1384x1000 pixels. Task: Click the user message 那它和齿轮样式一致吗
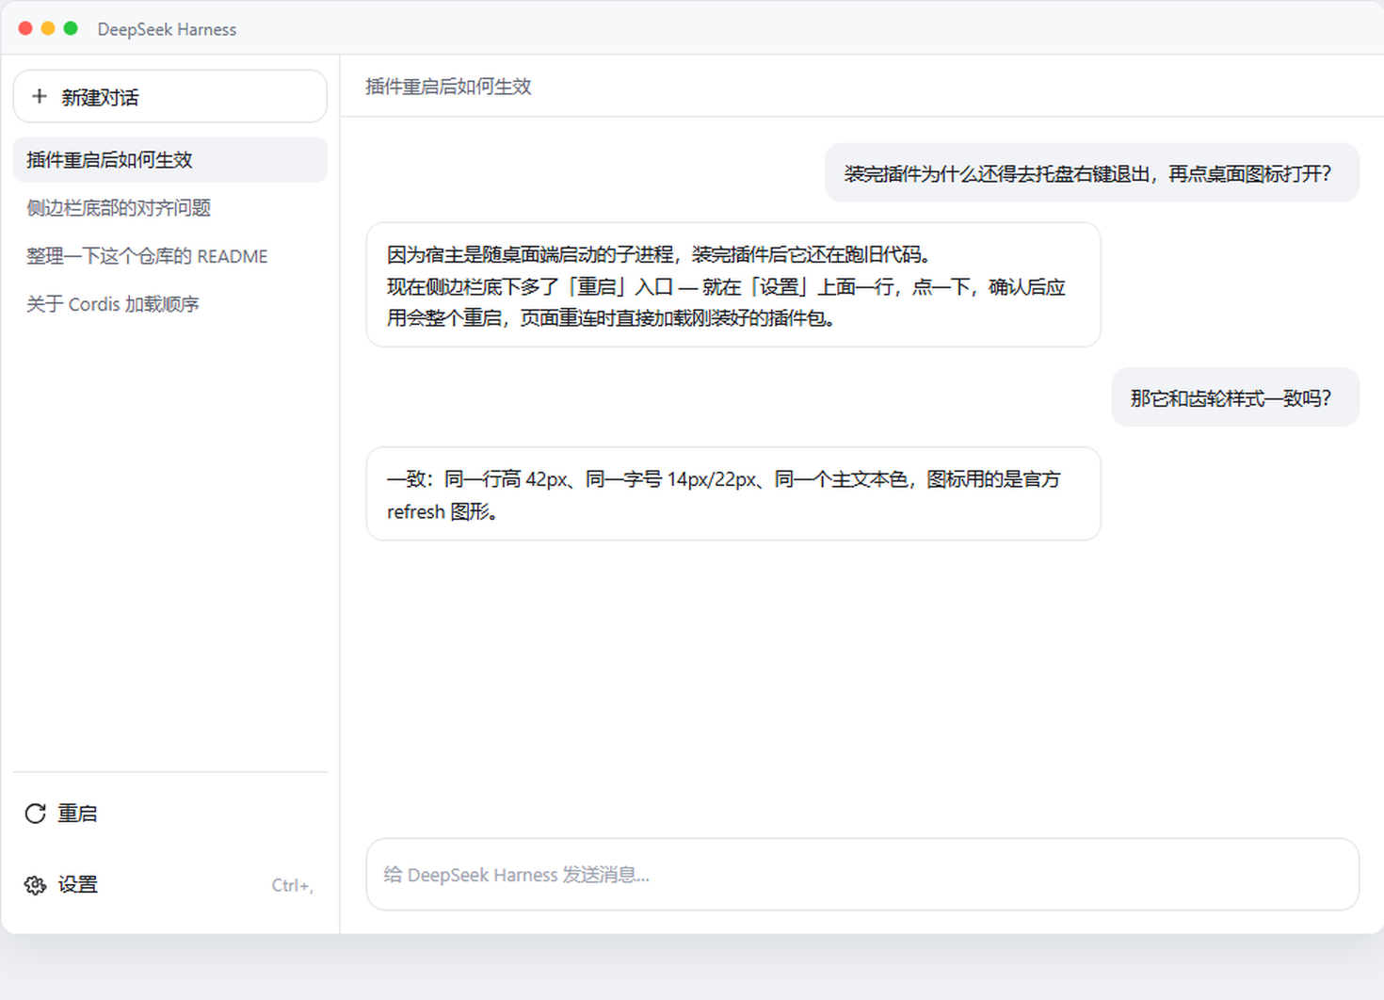click(1235, 397)
